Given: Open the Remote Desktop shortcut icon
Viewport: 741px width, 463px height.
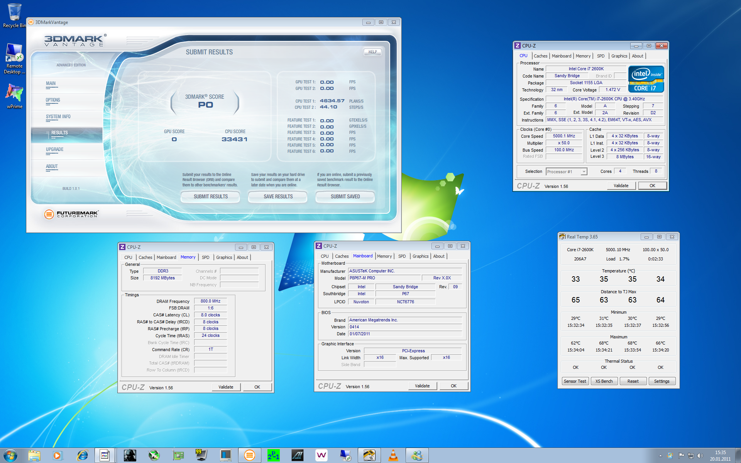Looking at the screenshot, I should point(14,59).
